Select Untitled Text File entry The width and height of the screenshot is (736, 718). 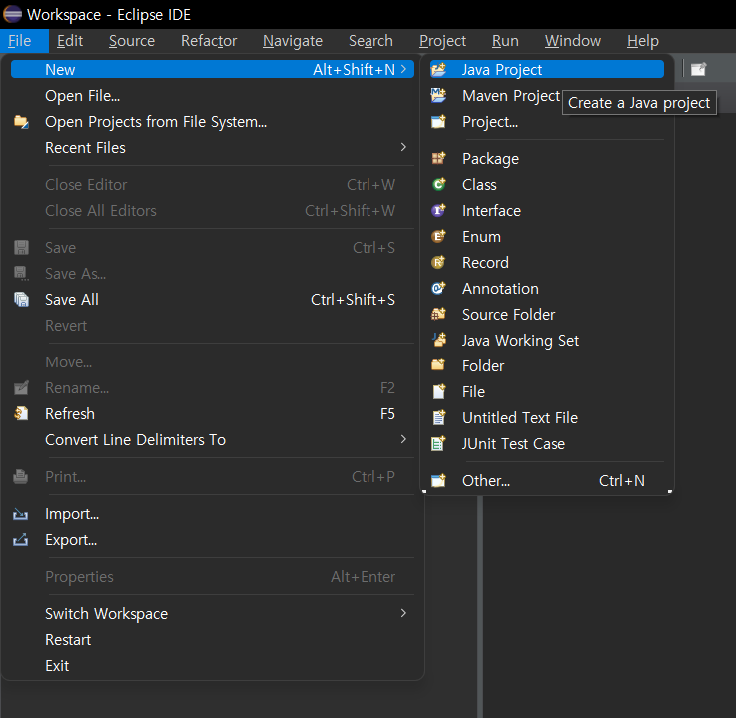click(519, 418)
